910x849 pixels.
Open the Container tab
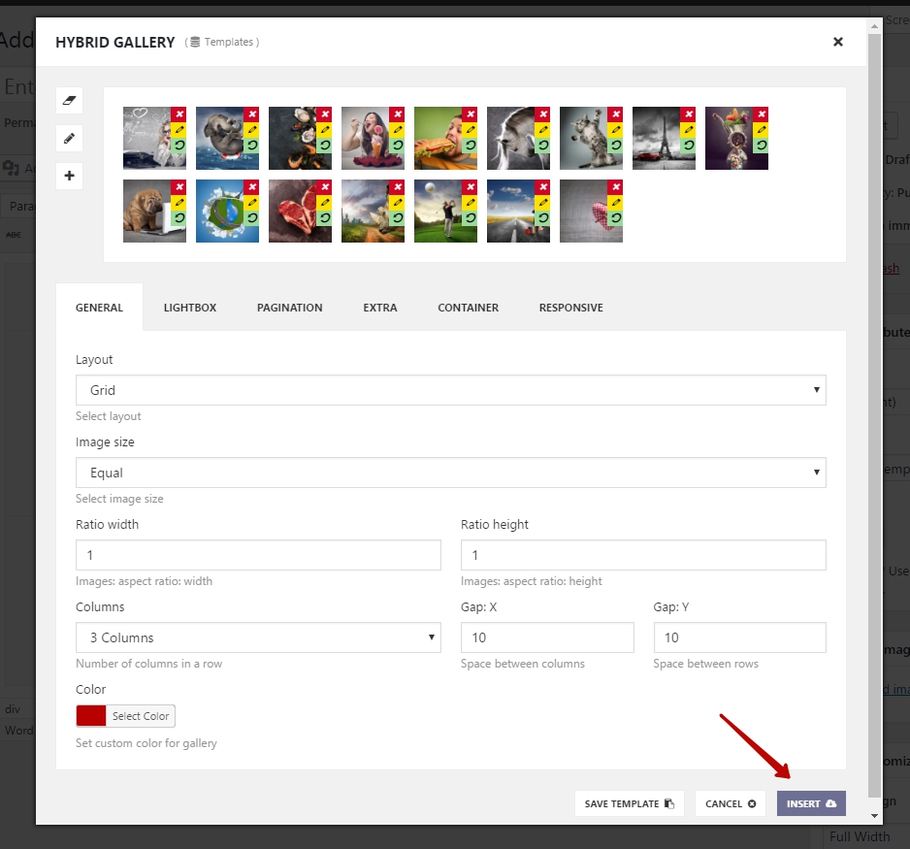click(468, 308)
